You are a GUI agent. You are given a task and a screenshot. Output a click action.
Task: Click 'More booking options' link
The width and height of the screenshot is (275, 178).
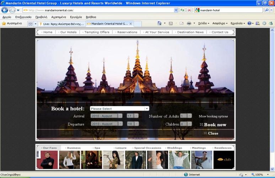pyautogui.click(x=213, y=116)
